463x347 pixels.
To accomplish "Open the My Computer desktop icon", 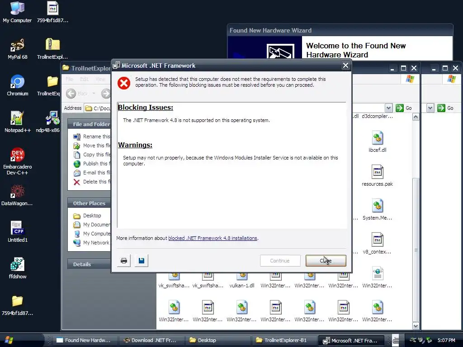I will pos(17,12).
